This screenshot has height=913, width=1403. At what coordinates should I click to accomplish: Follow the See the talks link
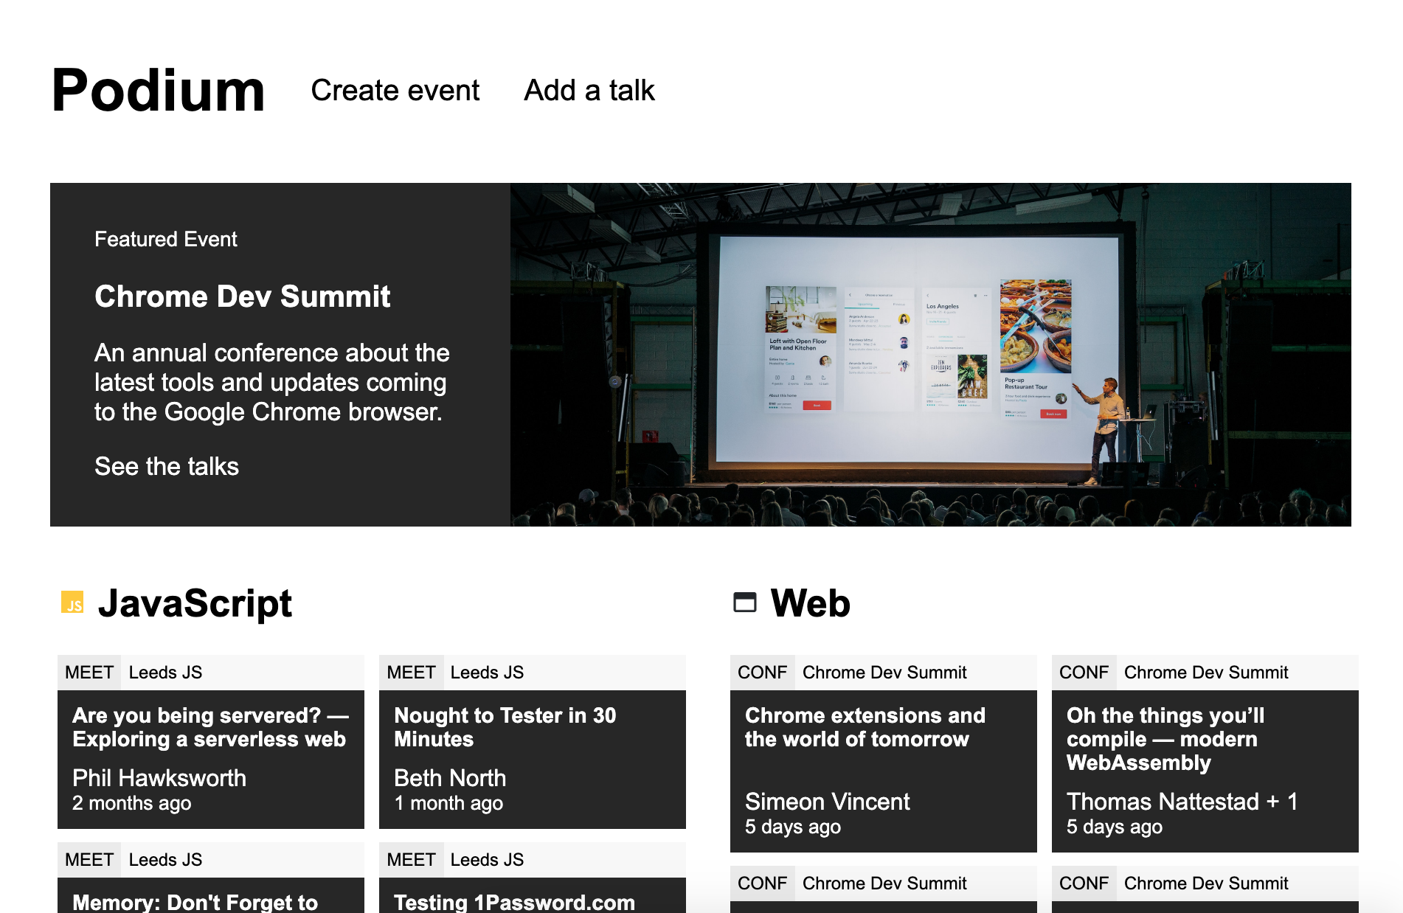167,466
